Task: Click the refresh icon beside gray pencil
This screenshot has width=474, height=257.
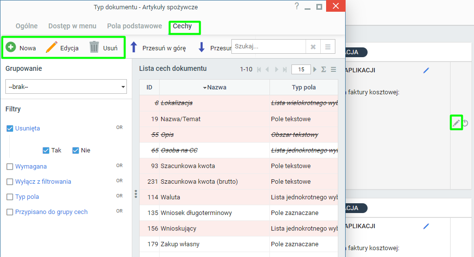Action: pos(466,123)
